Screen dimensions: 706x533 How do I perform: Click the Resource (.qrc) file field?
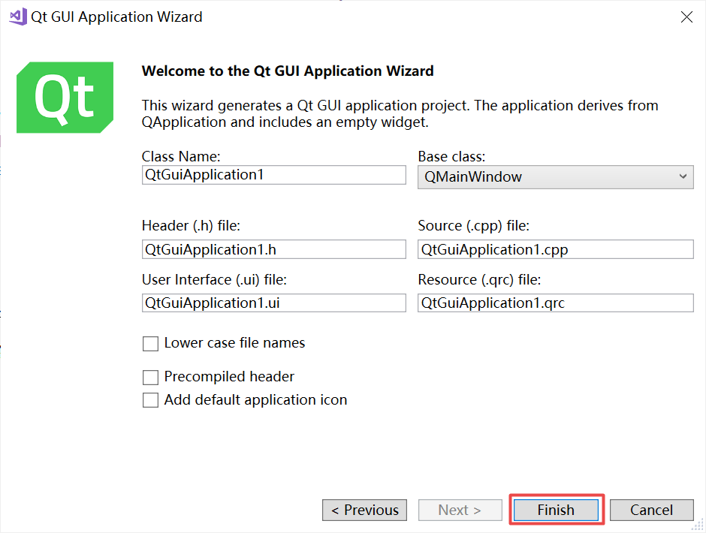point(556,303)
